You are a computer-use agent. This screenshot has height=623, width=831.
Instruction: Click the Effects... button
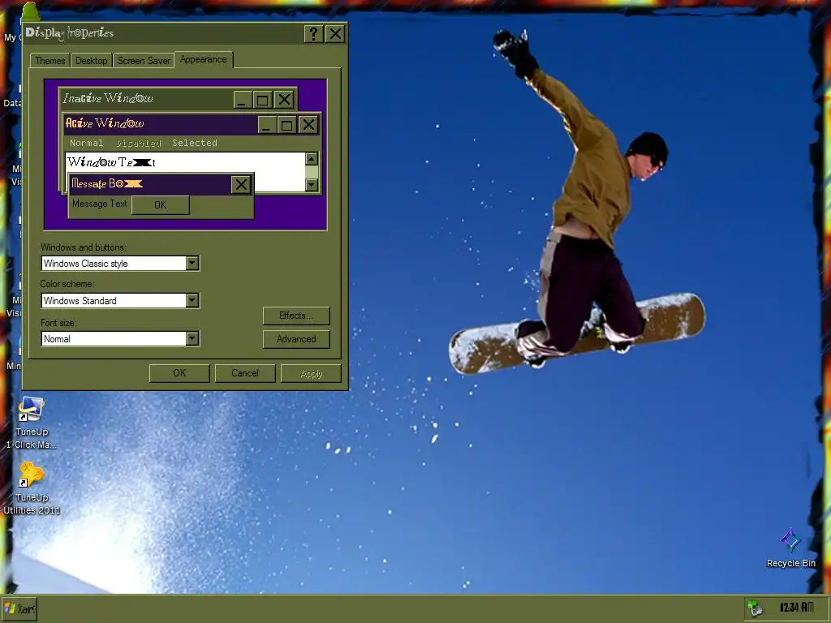point(296,316)
